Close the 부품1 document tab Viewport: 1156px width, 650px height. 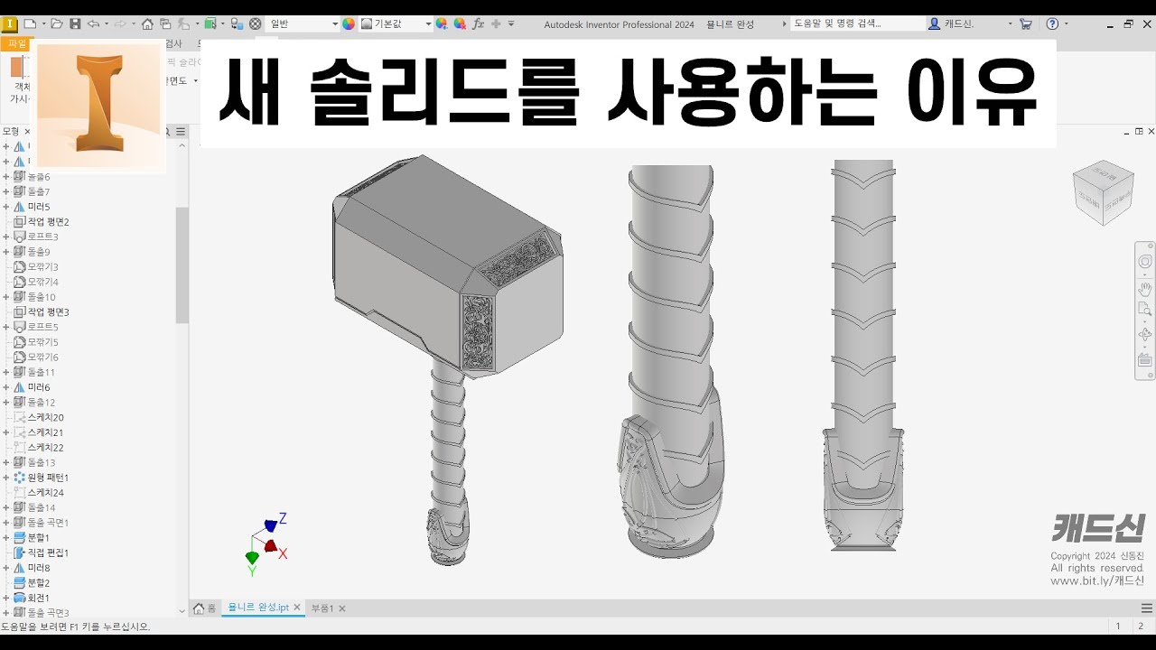pos(342,608)
